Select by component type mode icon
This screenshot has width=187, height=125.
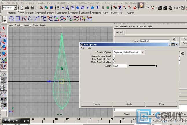point(52,8)
